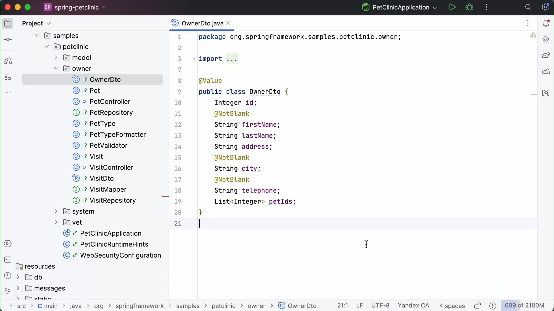Collapse the petclinic folder
Screen dimensions: 554x311
pyautogui.click(x=47, y=47)
